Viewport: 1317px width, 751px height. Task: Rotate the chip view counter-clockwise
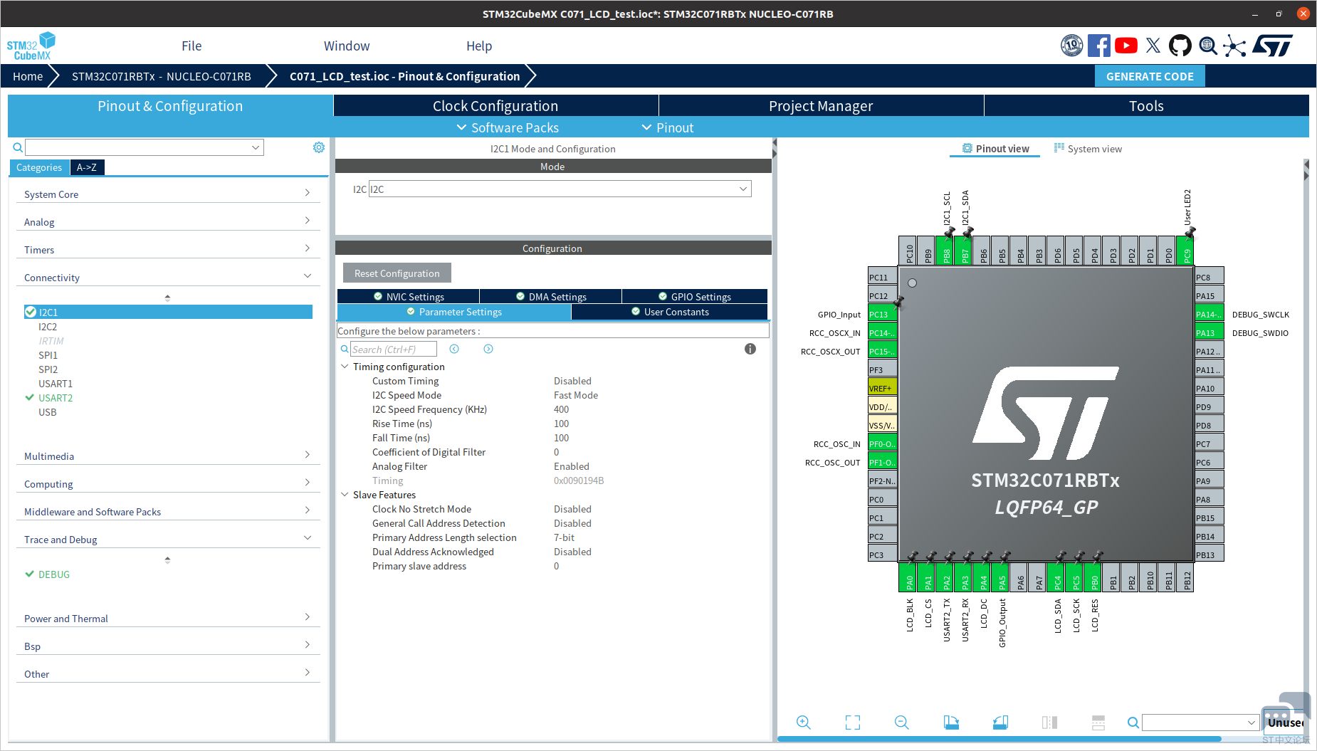[x=1000, y=723]
